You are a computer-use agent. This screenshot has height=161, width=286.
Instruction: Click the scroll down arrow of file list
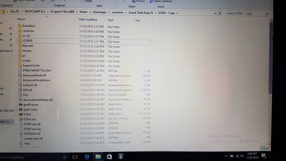(269, 144)
